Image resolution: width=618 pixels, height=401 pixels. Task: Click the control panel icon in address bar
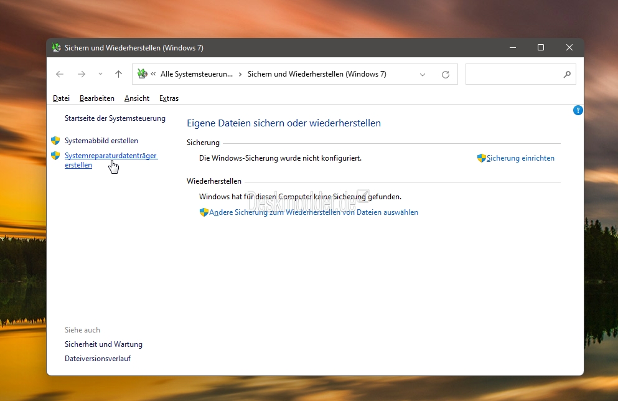143,73
